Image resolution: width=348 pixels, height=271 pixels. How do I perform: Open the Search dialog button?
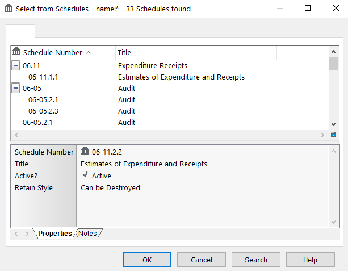(255, 260)
